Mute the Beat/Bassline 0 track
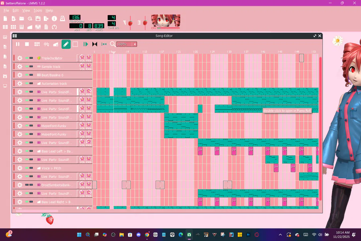The height and width of the screenshot is (241, 361). (27, 75)
